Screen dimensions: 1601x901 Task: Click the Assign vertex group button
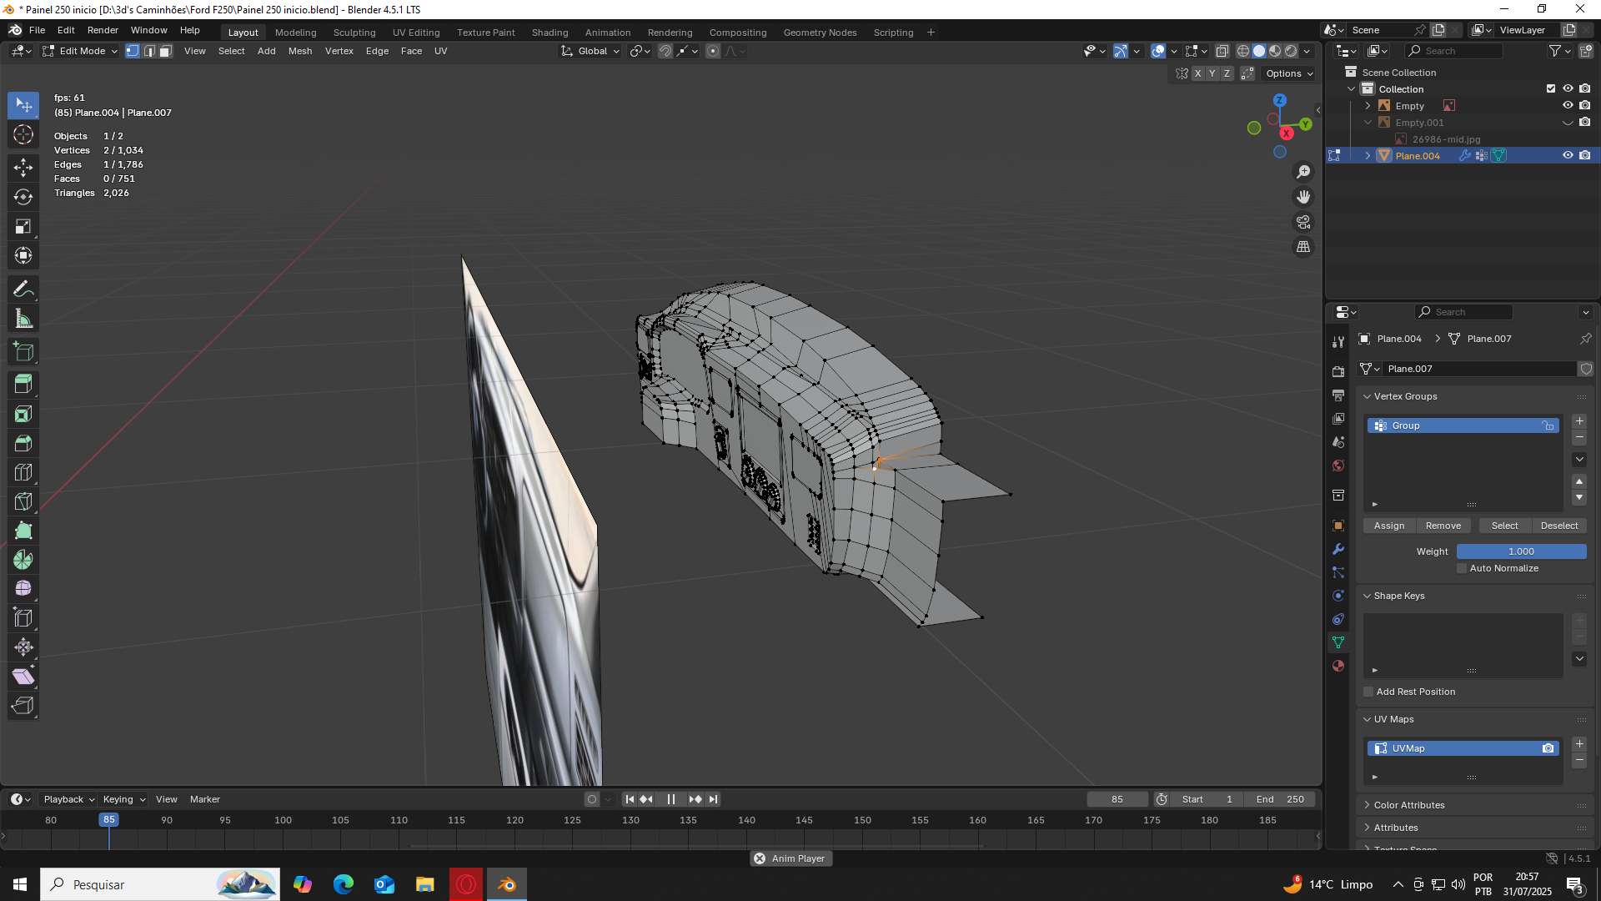click(x=1388, y=526)
